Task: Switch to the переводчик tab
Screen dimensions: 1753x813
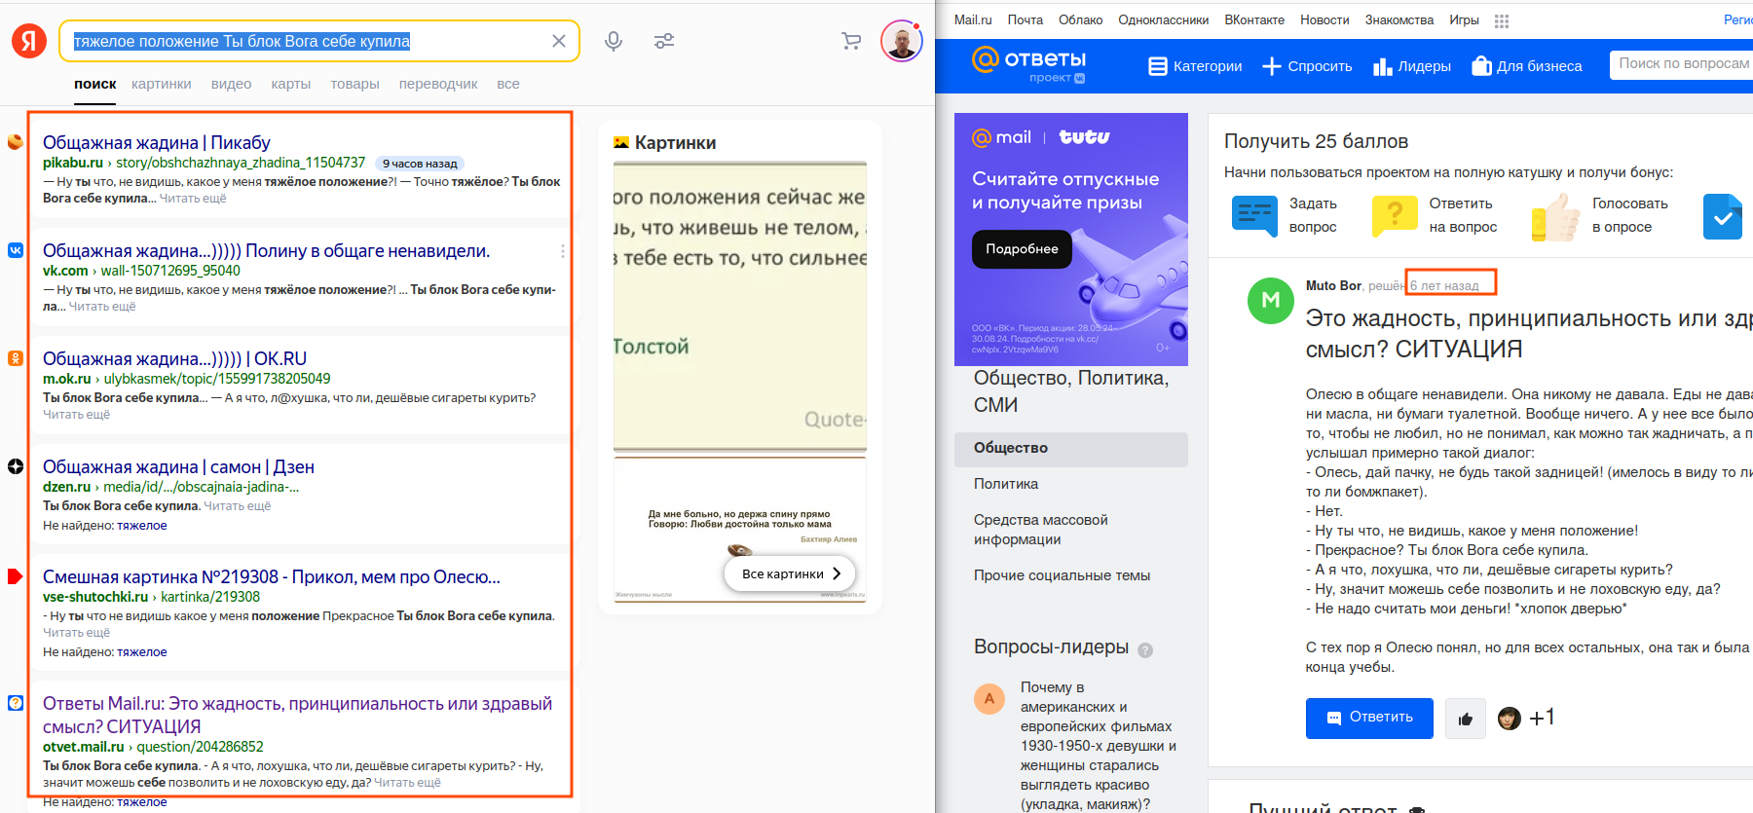Action: click(438, 84)
